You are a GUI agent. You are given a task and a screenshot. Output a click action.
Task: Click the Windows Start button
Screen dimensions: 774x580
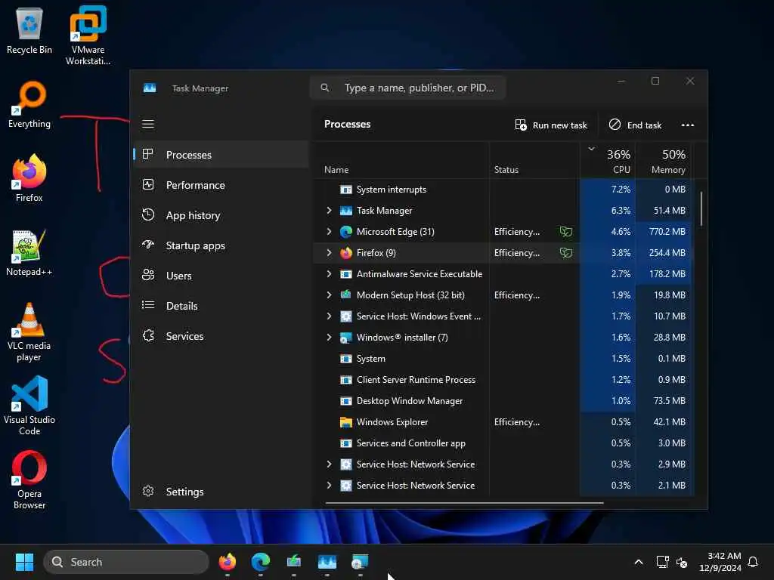pos(24,562)
